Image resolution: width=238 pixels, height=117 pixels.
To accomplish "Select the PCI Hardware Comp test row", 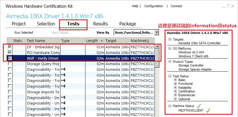I will (x=81, y=53).
